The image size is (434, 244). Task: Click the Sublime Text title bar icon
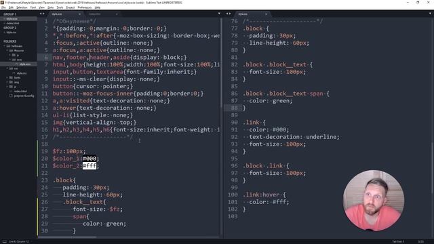pyautogui.click(x=3, y=3)
